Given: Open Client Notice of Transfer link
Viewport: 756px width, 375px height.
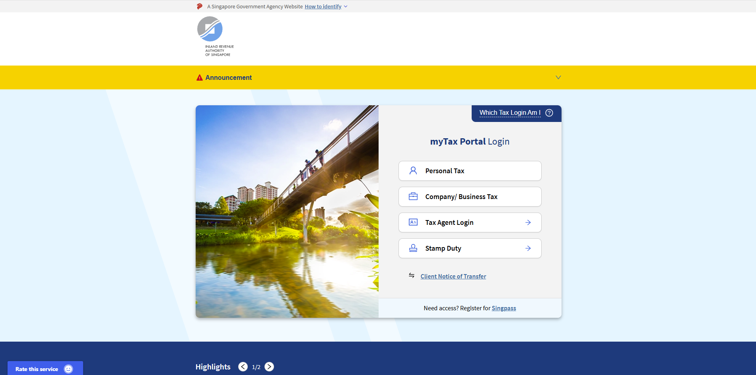Looking at the screenshot, I should coord(453,276).
